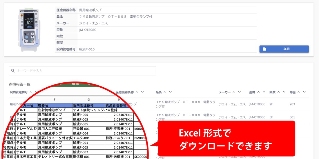Click the 部屋 column header label

pos(293,92)
